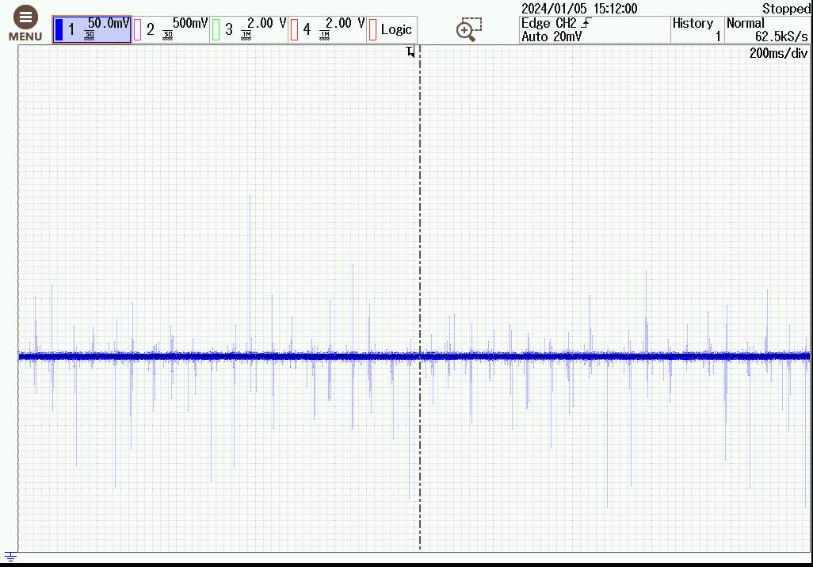Click the 62.5kS/s sample rate readout
The width and height of the screenshot is (813, 567).
pyautogui.click(x=781, y=36)
